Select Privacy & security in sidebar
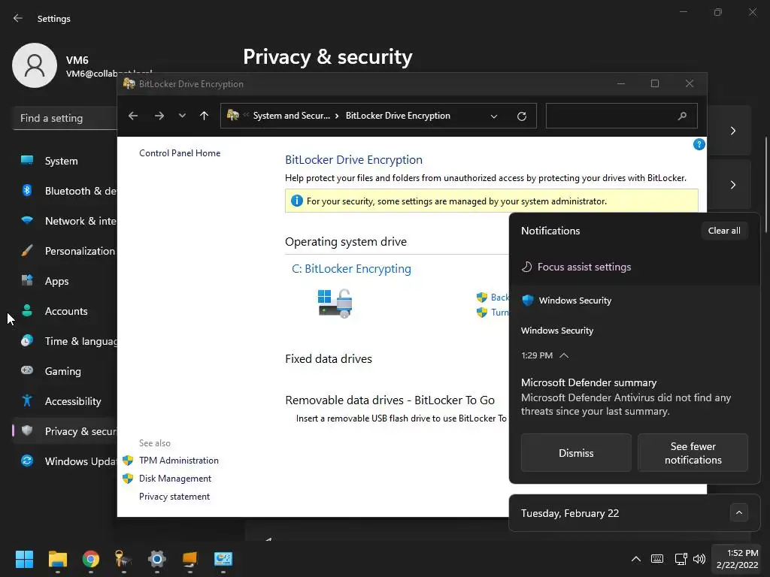770x577 pixels. click(65, 430)
